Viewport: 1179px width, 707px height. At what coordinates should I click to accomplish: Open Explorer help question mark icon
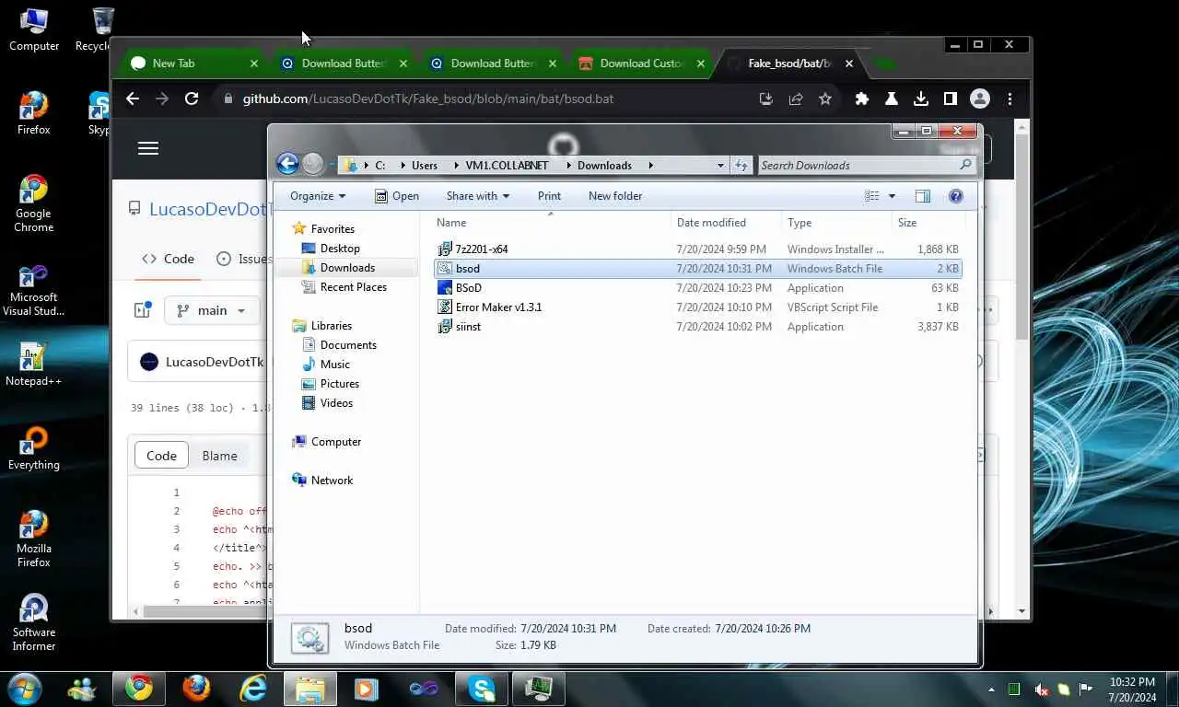955,196
